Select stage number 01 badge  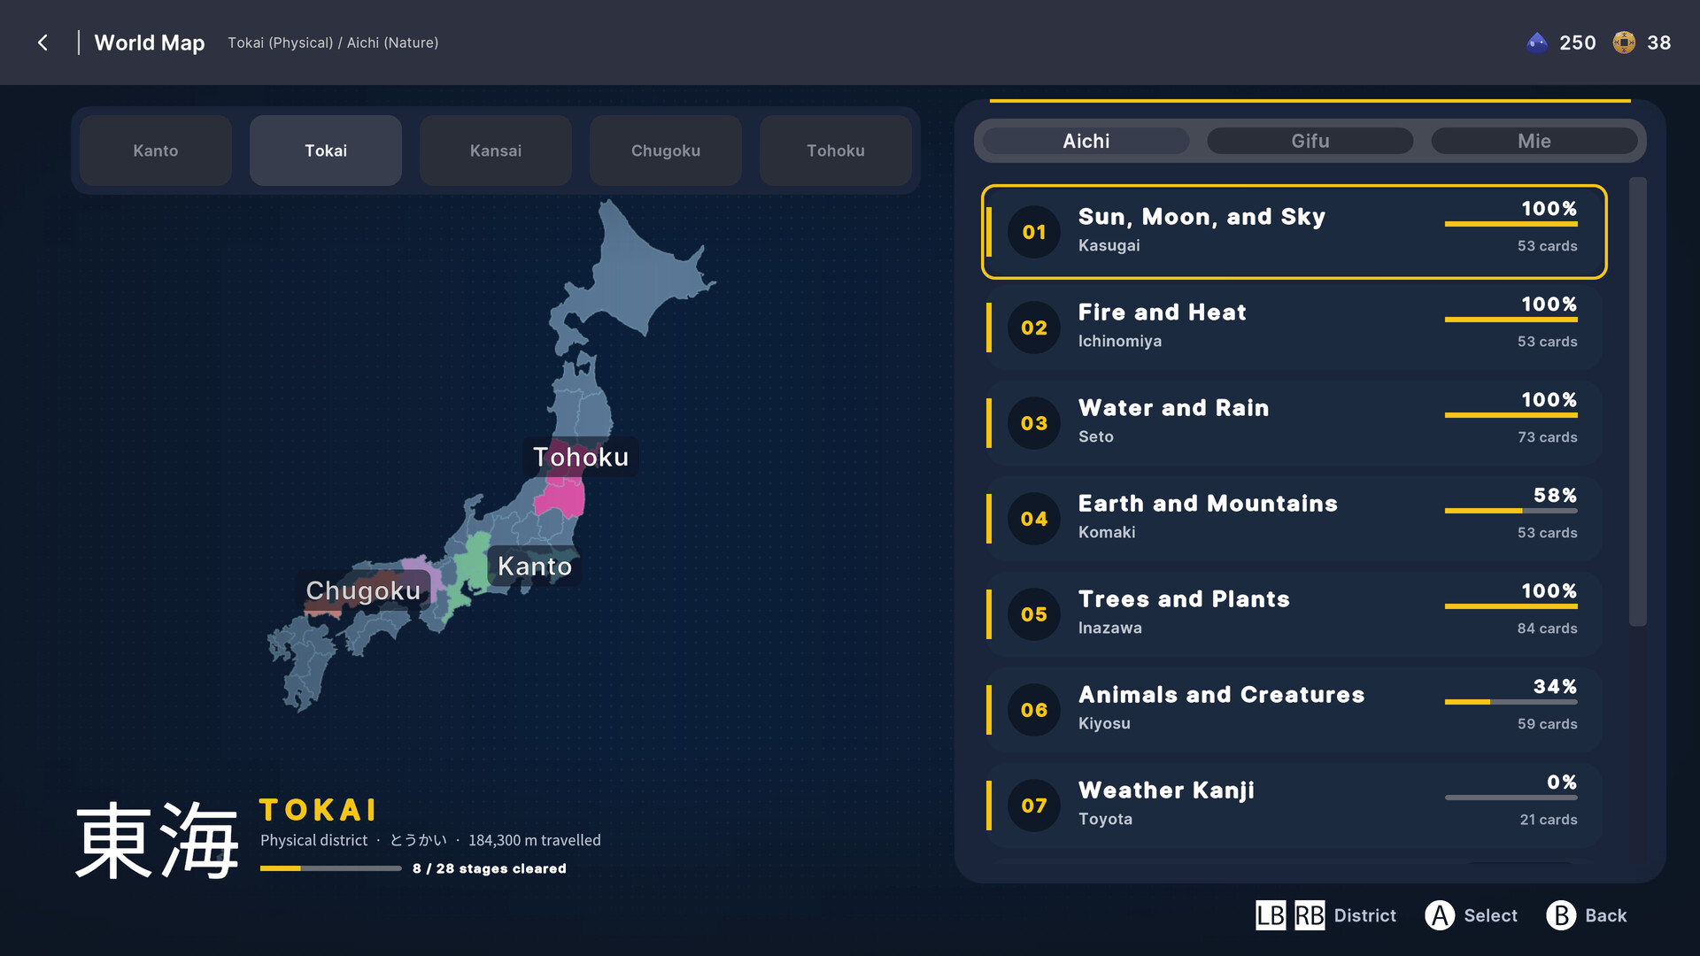tap(1034, 232)
